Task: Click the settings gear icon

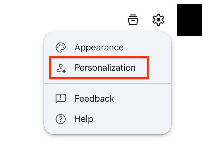Action: point(158,20)
